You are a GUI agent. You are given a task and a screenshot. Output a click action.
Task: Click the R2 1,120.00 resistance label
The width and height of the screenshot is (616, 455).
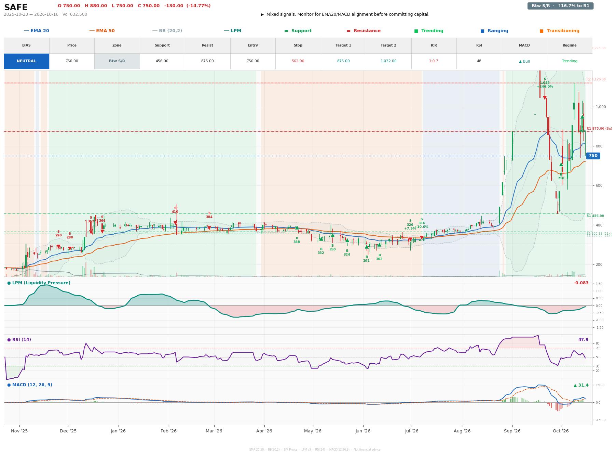(x=596, y=79)
